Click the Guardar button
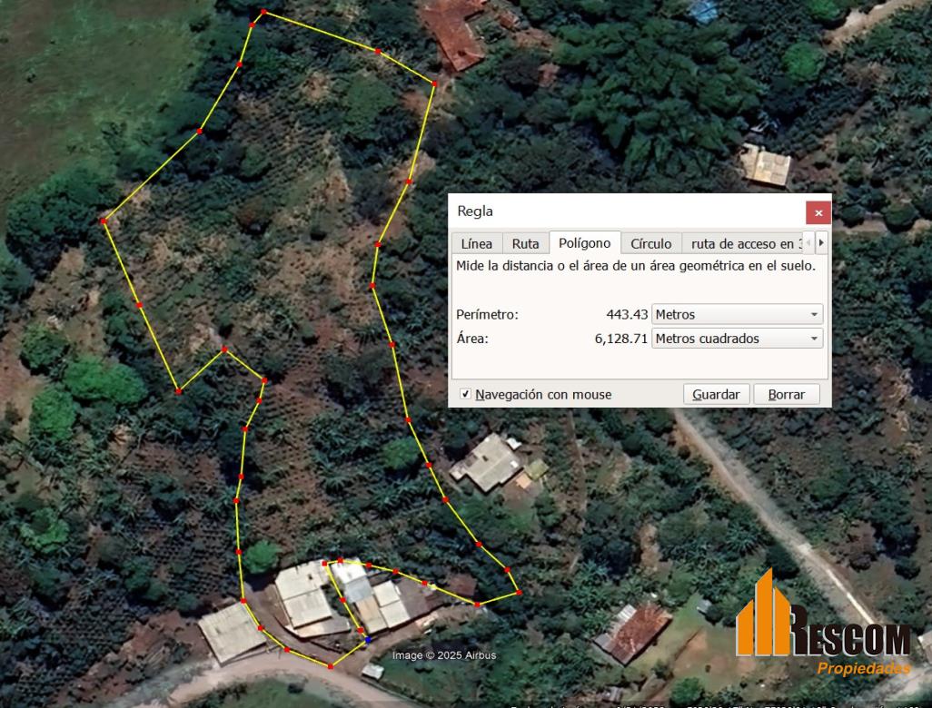This screenshot has width=932, height=708. 716,395
